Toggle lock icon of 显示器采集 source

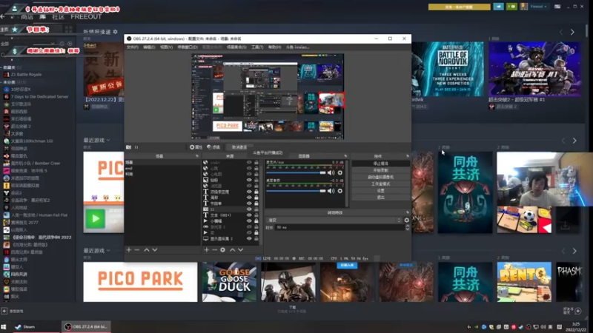click(x=256, y=238)
